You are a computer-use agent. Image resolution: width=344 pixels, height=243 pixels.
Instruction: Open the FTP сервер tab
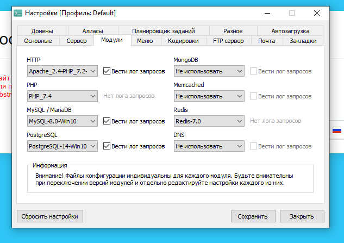pos(228,41)
